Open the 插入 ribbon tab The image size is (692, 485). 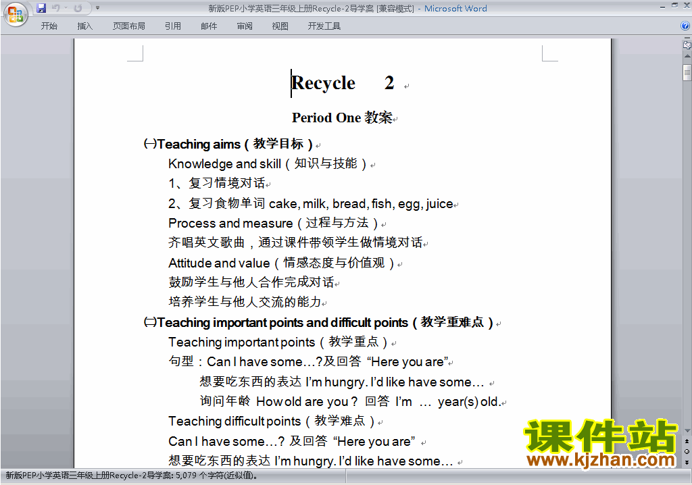(x=84, y=26)
